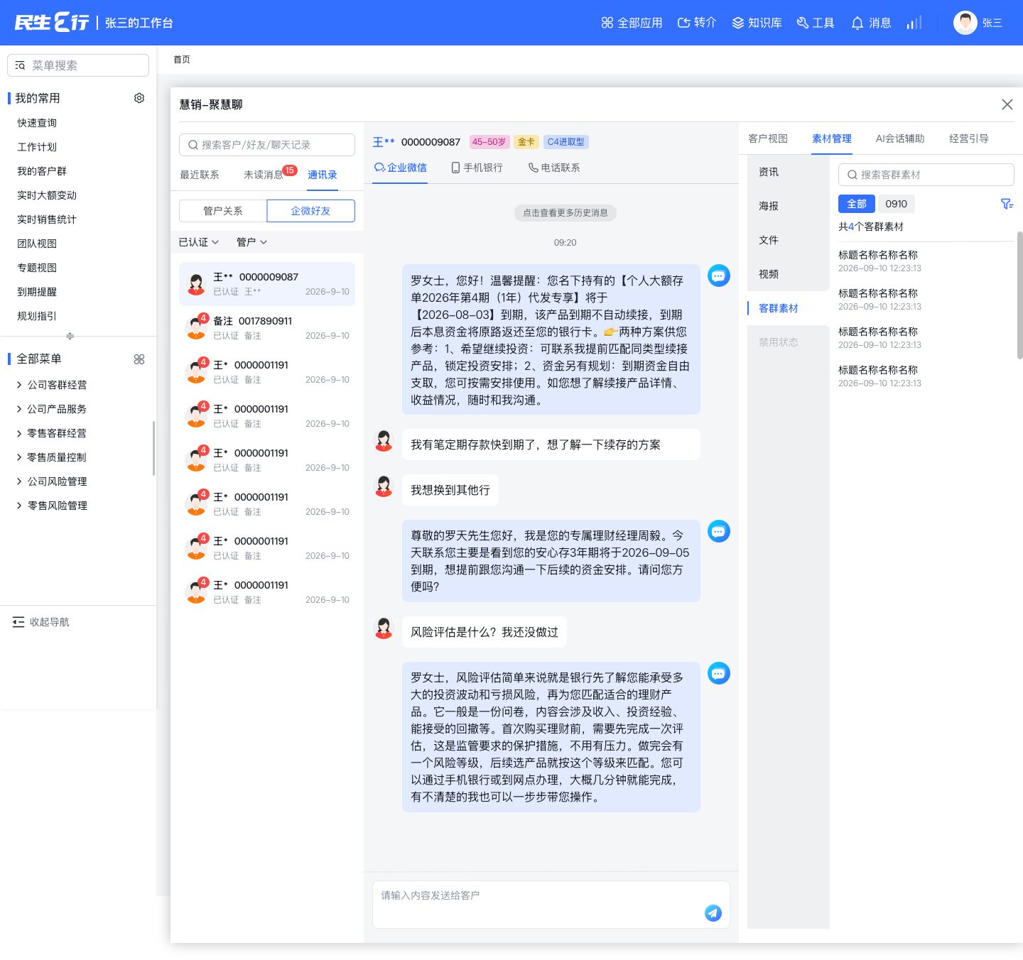
Task: Click the send message paper-plane button
Action: pos(713,913)
